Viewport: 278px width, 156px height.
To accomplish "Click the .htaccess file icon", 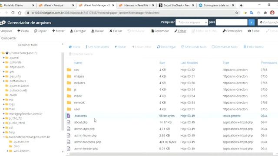I will (69, 116).
